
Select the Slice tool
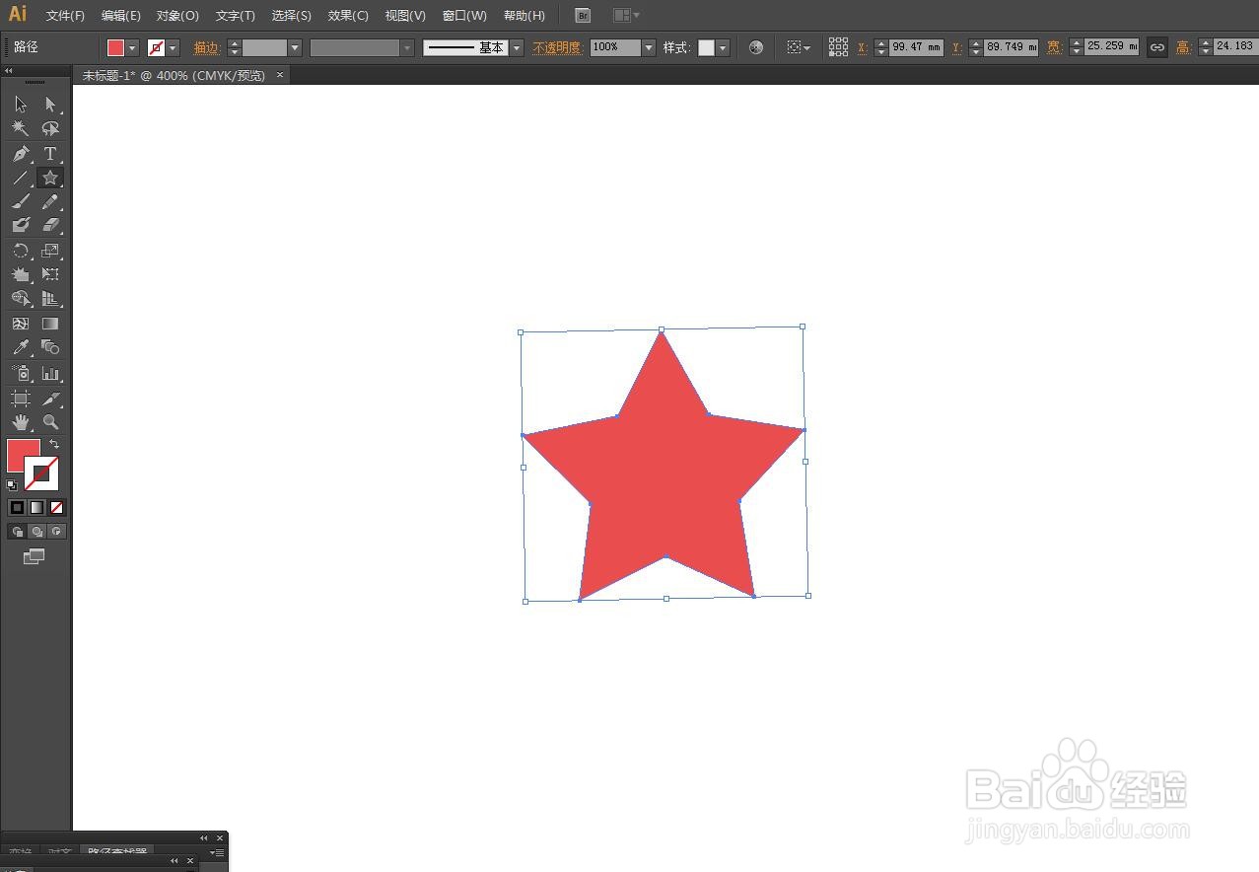[x=50, y=399]
